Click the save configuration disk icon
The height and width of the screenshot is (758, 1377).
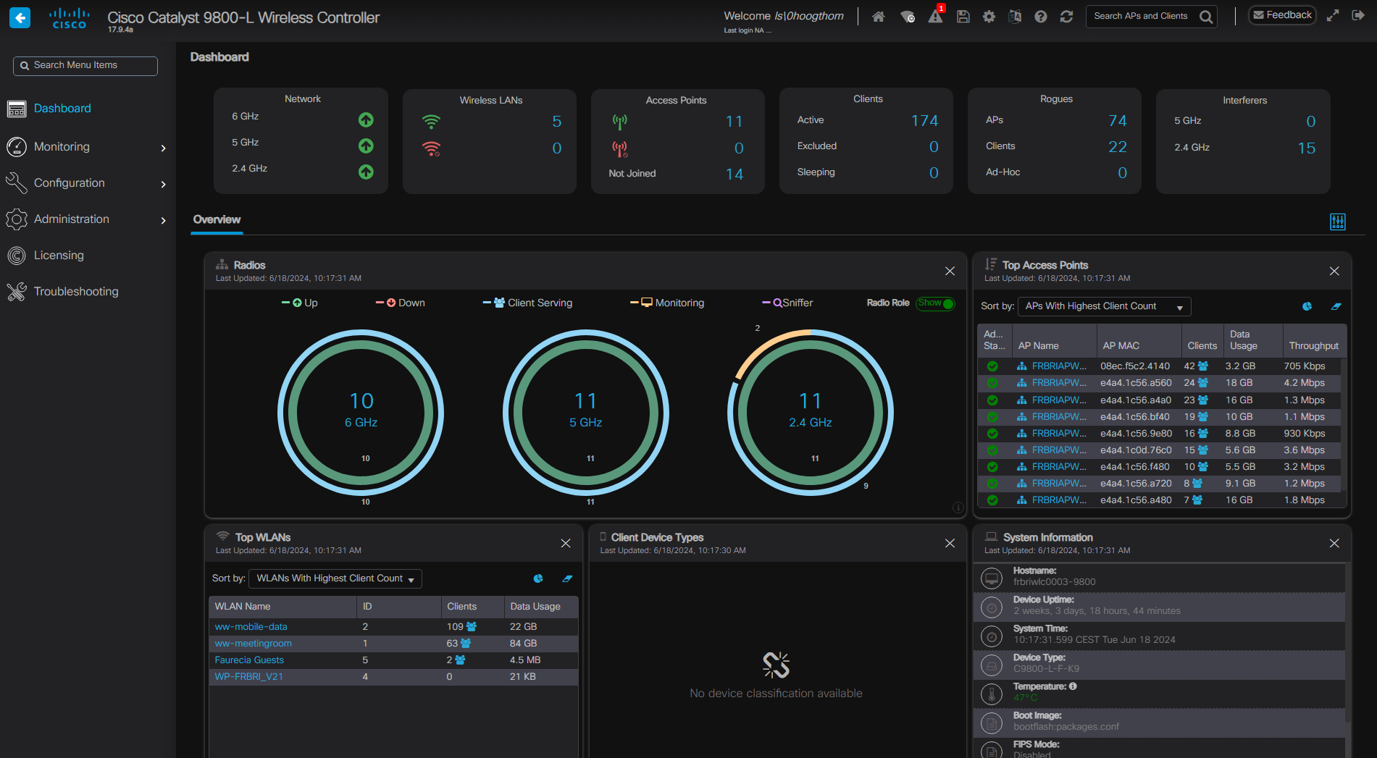point(963,16)
